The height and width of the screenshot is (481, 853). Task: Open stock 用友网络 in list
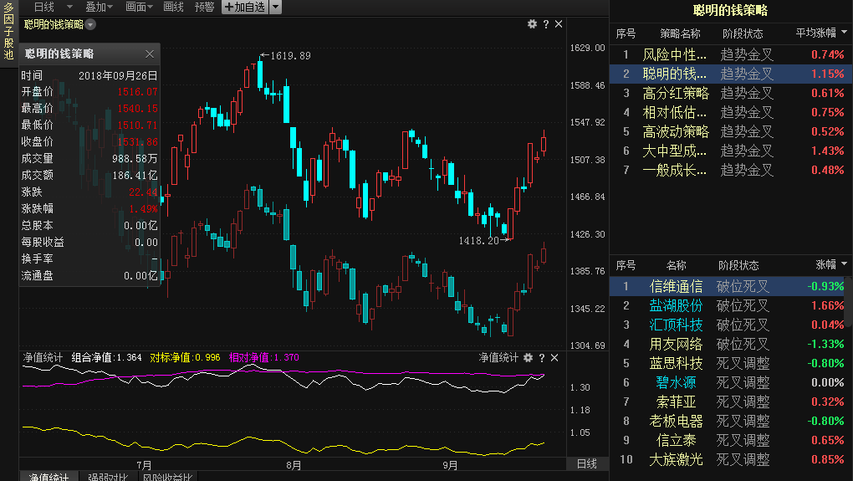(676, 344)
